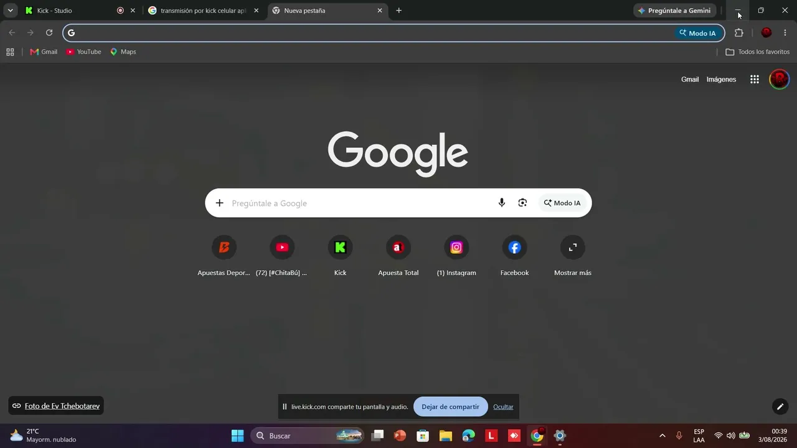Show hidden system tray icons

[x=662, y=436]
